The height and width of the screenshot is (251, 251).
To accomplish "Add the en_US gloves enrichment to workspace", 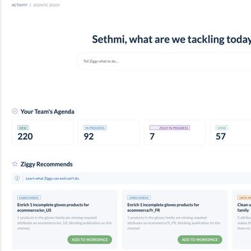I will (90, 239).
